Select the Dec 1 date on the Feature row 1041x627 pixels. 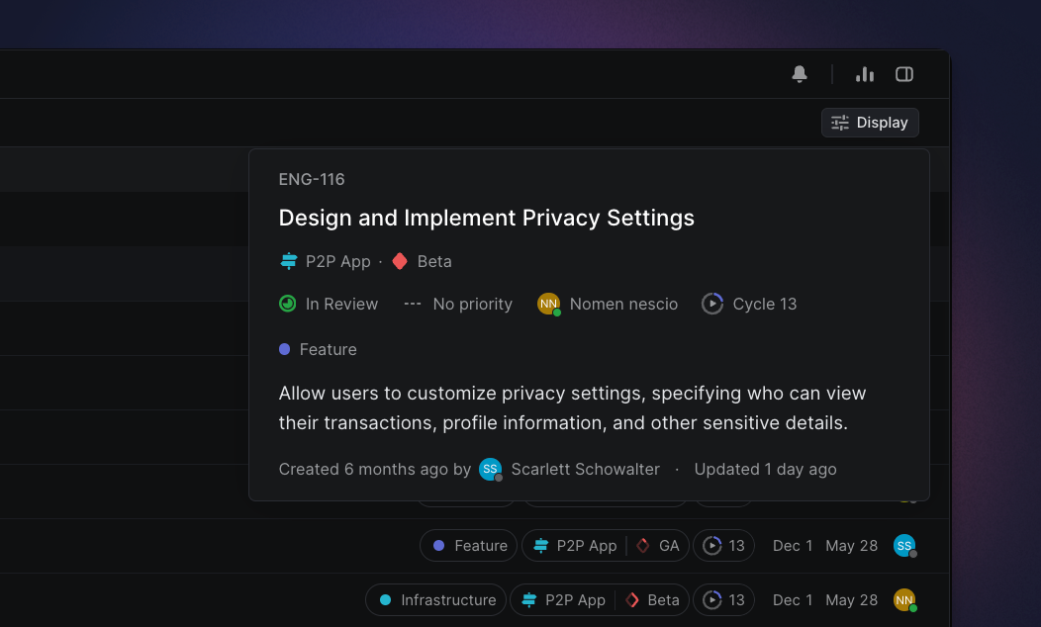point(793,545)
